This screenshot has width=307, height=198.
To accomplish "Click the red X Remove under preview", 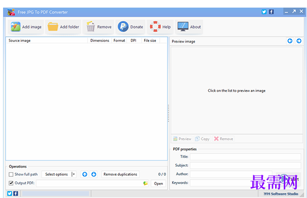I will pyautogui.click(x=224, y=139).
